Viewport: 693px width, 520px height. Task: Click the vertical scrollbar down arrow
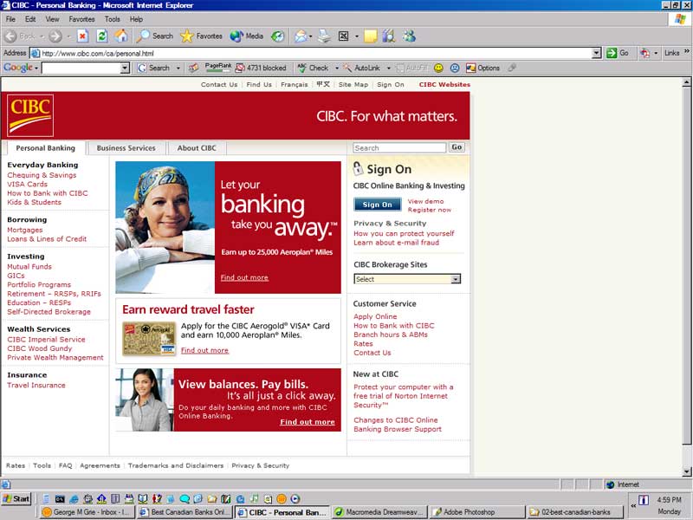coord(688,471)
